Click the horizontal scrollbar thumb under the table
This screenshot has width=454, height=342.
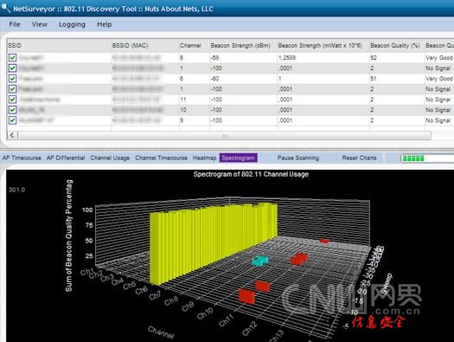pos(224,135)
